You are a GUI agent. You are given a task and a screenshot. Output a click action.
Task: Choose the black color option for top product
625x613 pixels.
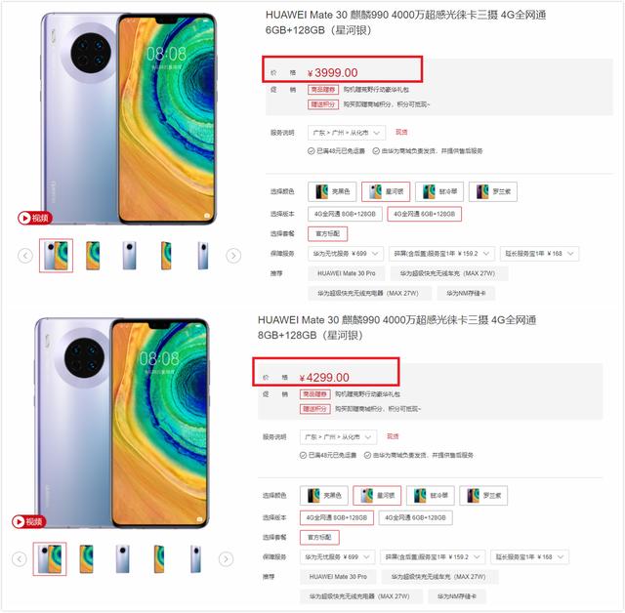[x=332, y=191]
